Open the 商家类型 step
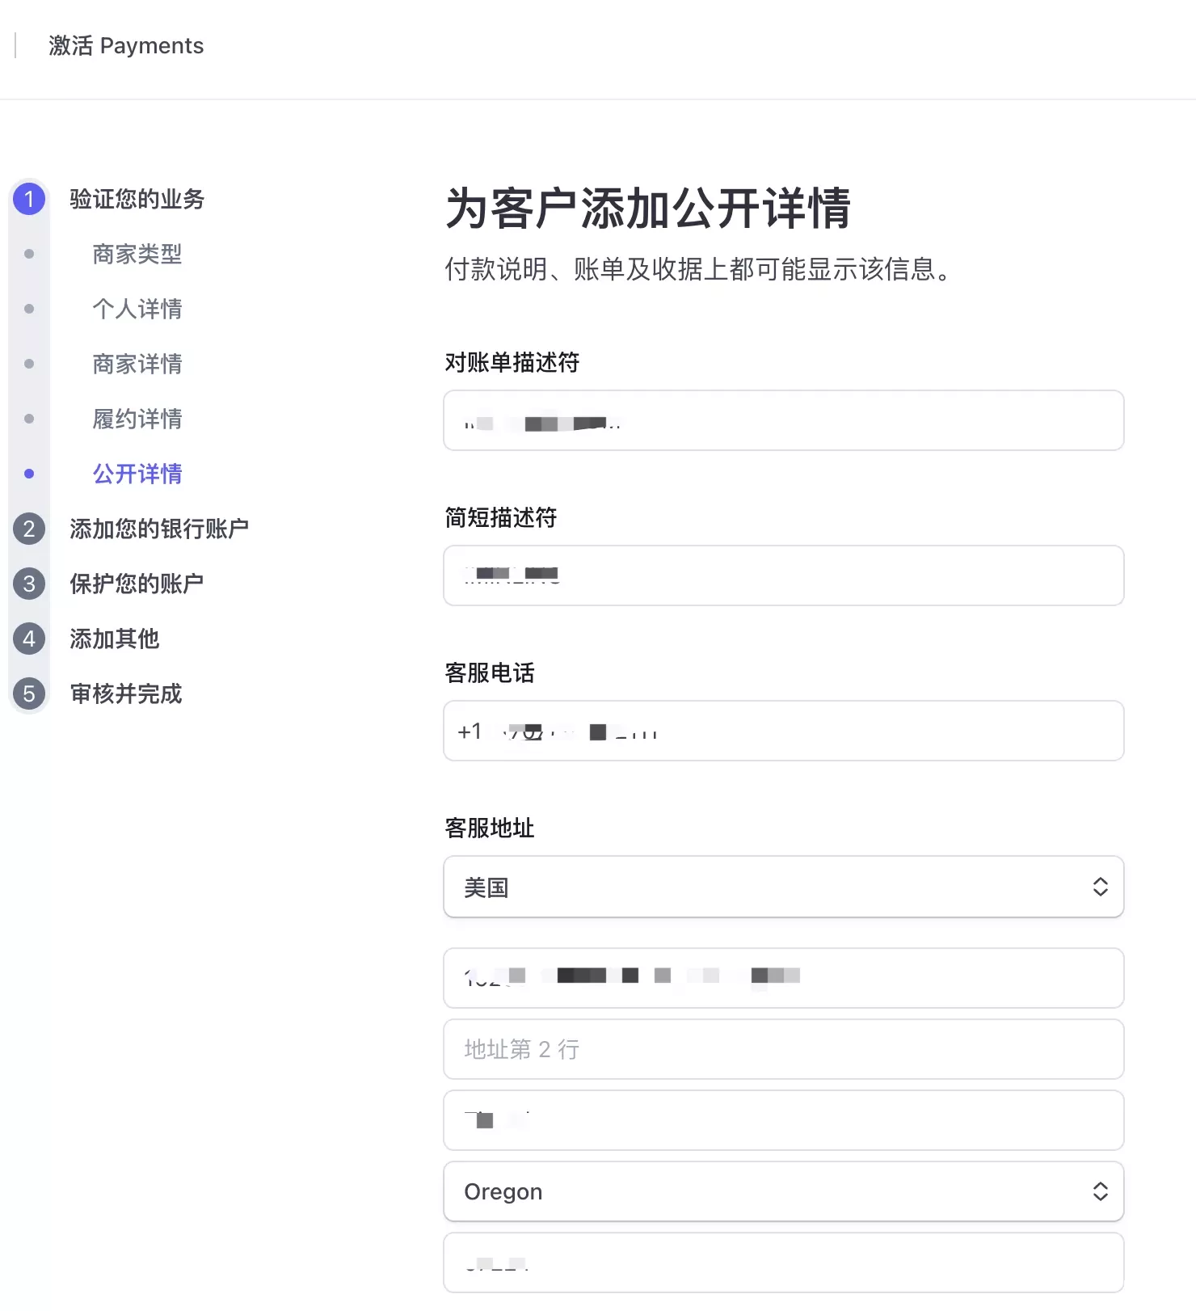This screenshot has width=1196, height=1311. point(137,254)
